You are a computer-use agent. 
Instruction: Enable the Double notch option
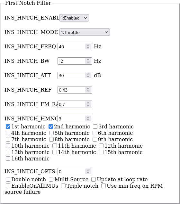tap(8, 179)
